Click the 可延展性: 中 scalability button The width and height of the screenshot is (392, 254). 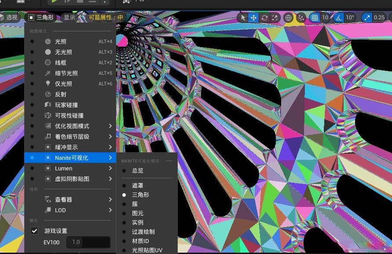click(106, 17)
